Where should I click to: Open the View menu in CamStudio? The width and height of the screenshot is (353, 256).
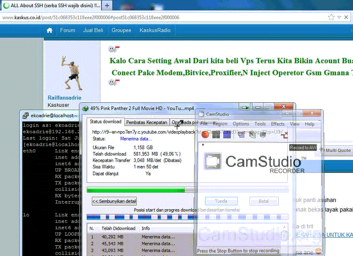pos(294,124)
